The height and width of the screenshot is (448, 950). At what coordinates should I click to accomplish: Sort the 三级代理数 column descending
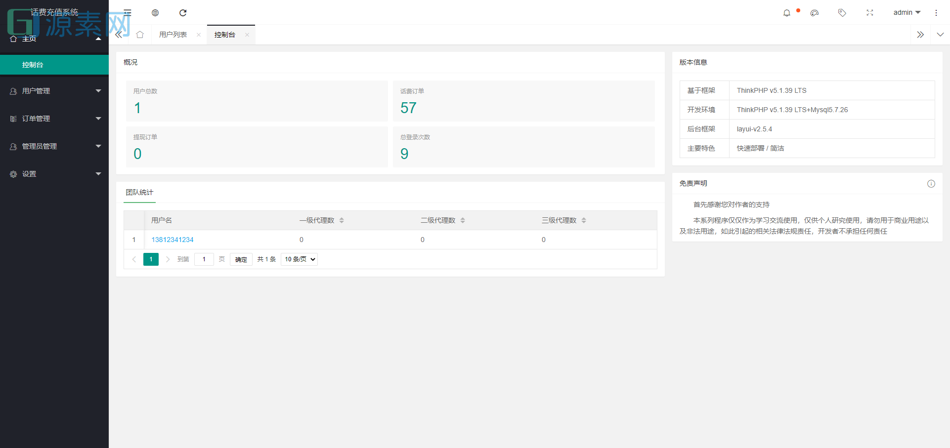coord(584,222)
